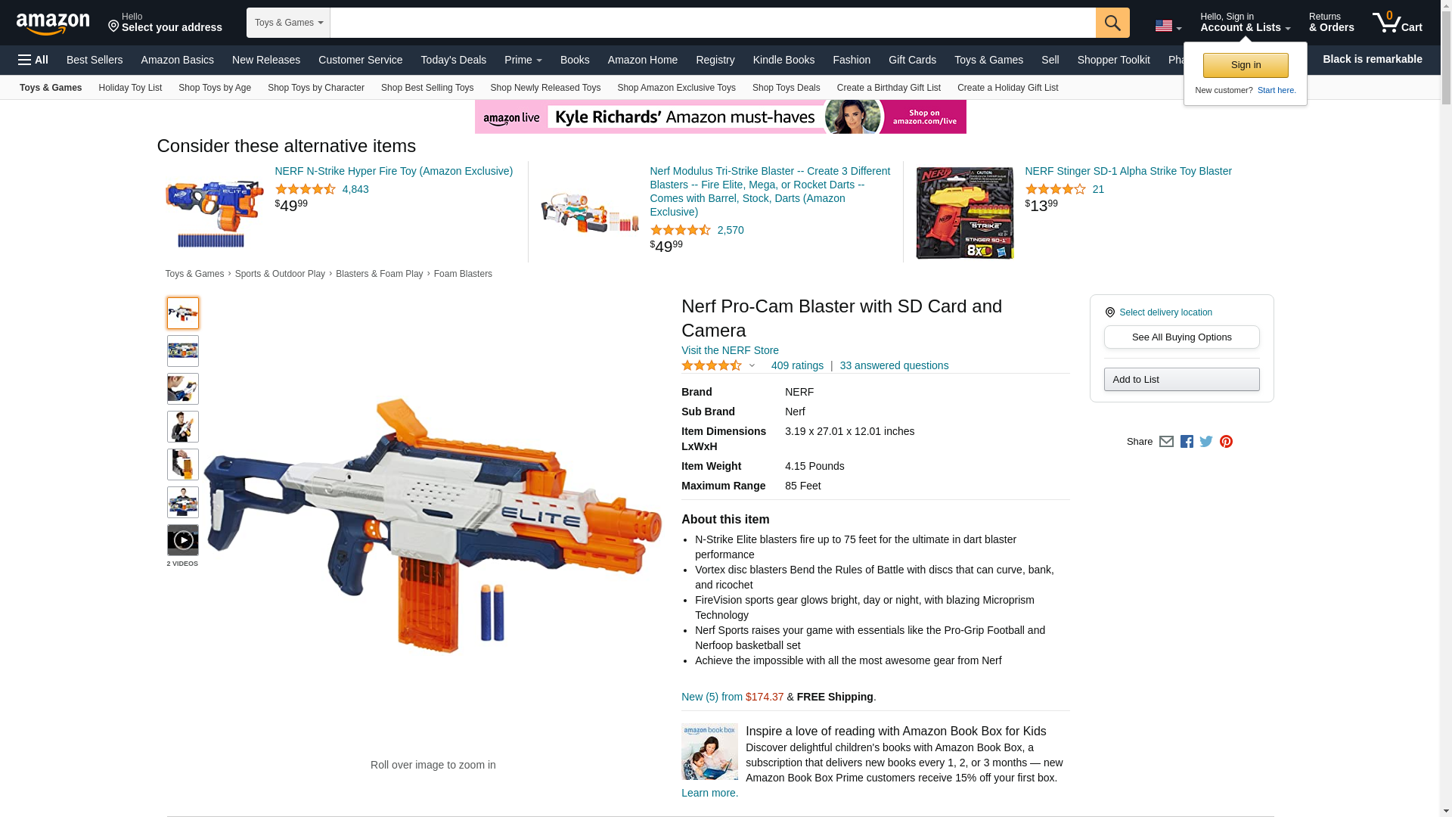Play the product video thumbnail
Viewport: 1452px width, 817px height.
click(x=183, y=540)
